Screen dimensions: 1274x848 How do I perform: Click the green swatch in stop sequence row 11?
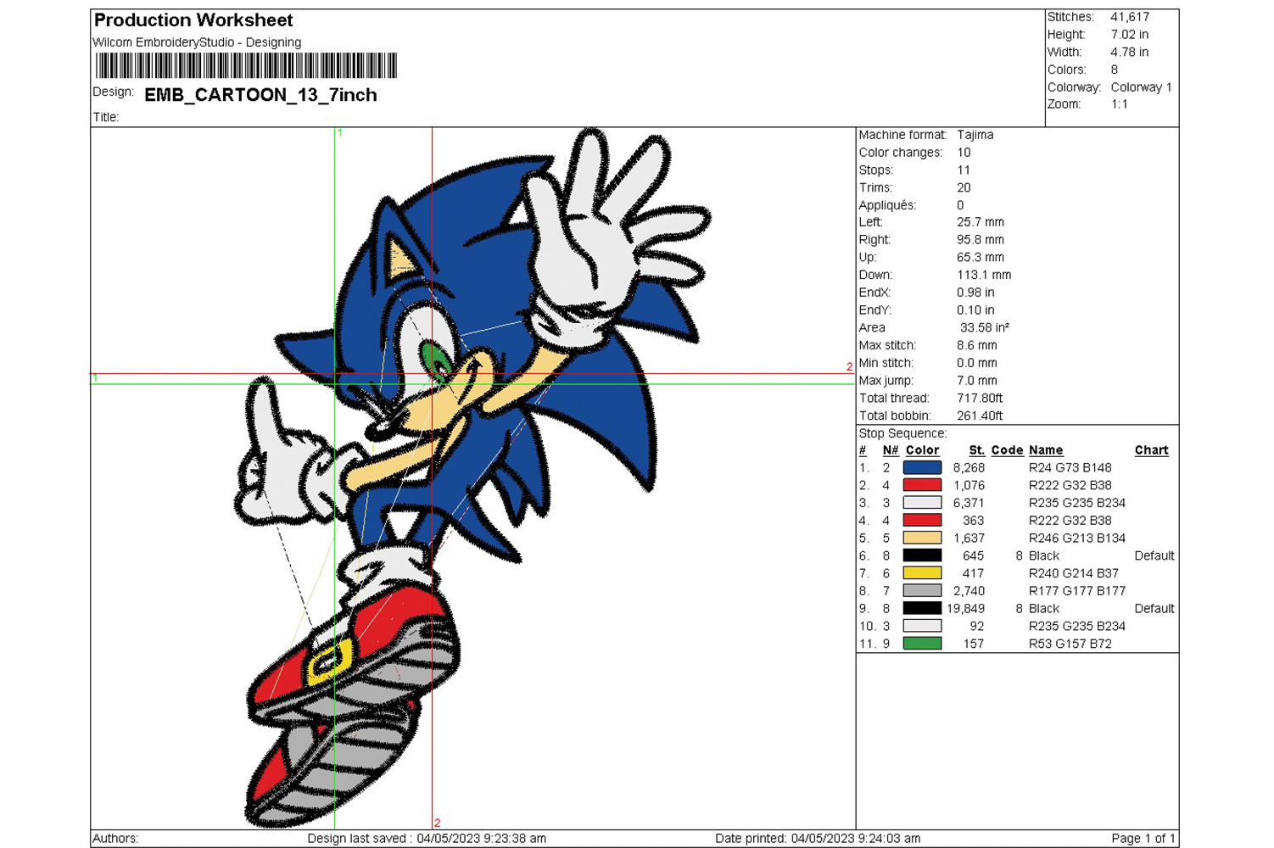[922, 644]
